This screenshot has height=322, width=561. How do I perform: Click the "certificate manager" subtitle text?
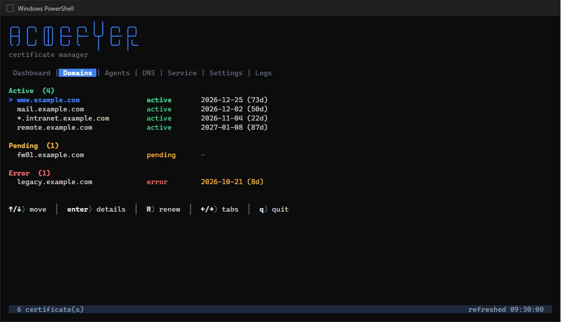click(x=48, y=54)
